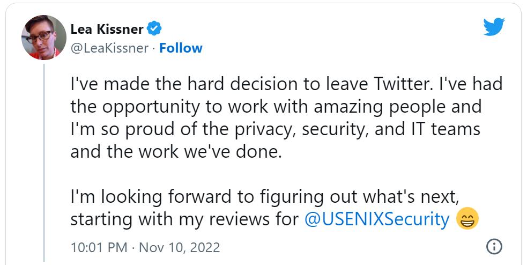Click the gray vertical thread line

coord(44,161)
